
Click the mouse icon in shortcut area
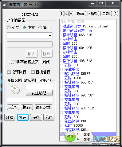[15, 89]
